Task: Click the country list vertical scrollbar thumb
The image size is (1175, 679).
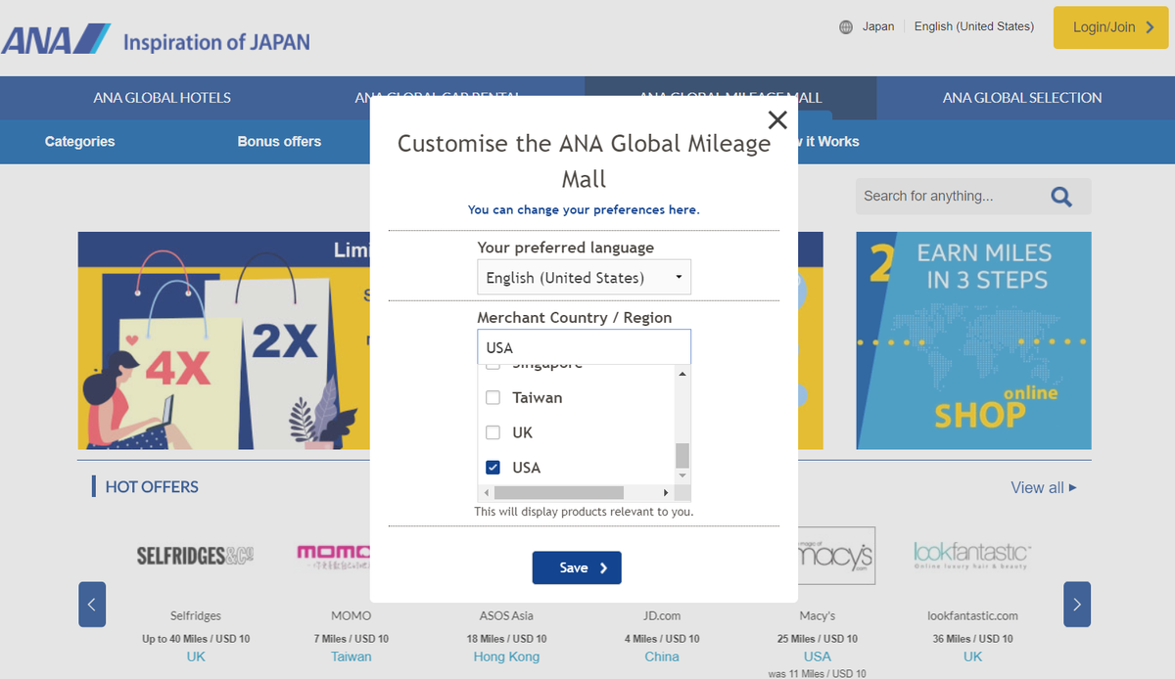Action: (682, 456)
